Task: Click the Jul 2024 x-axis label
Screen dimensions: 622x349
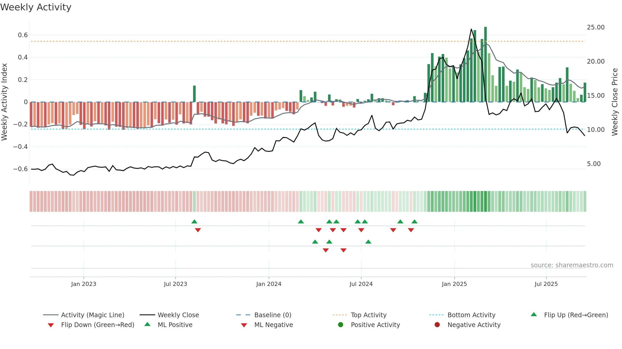Action: point(361,284)
